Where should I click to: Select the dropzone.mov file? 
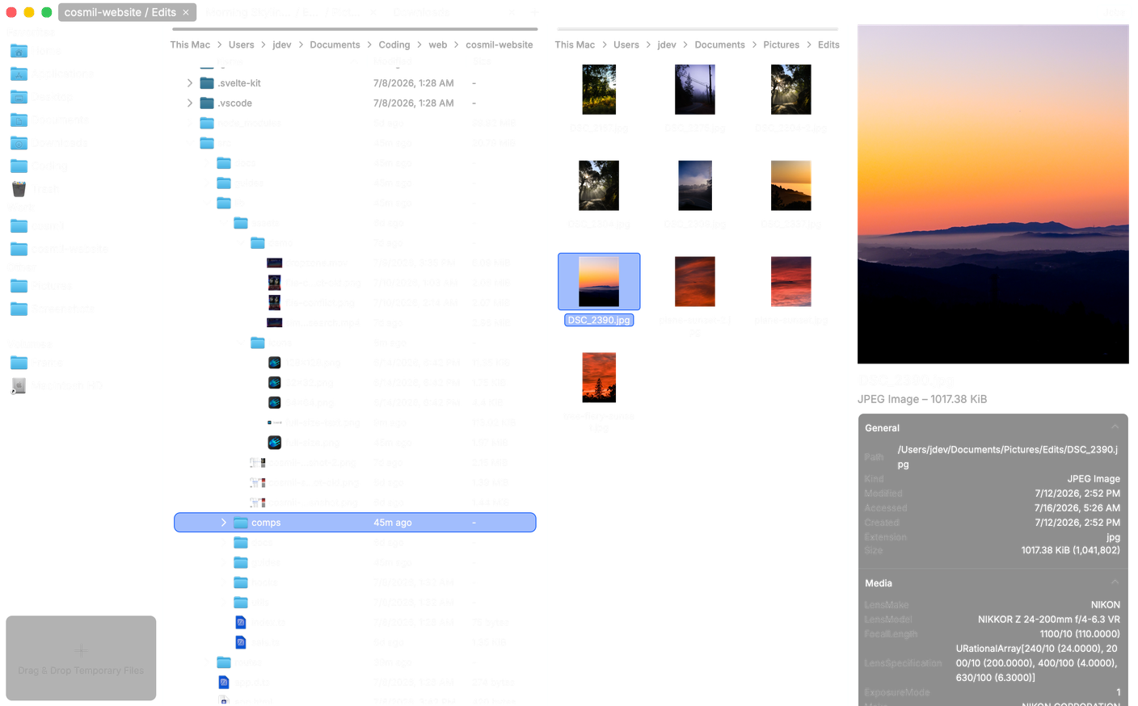pos(275,263)
